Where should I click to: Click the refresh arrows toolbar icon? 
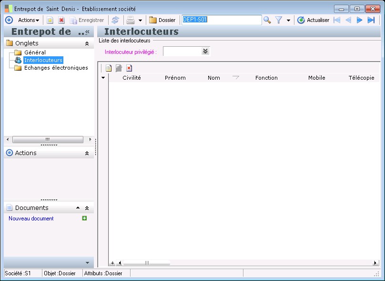pyautogui.click(x=115, y=20)
